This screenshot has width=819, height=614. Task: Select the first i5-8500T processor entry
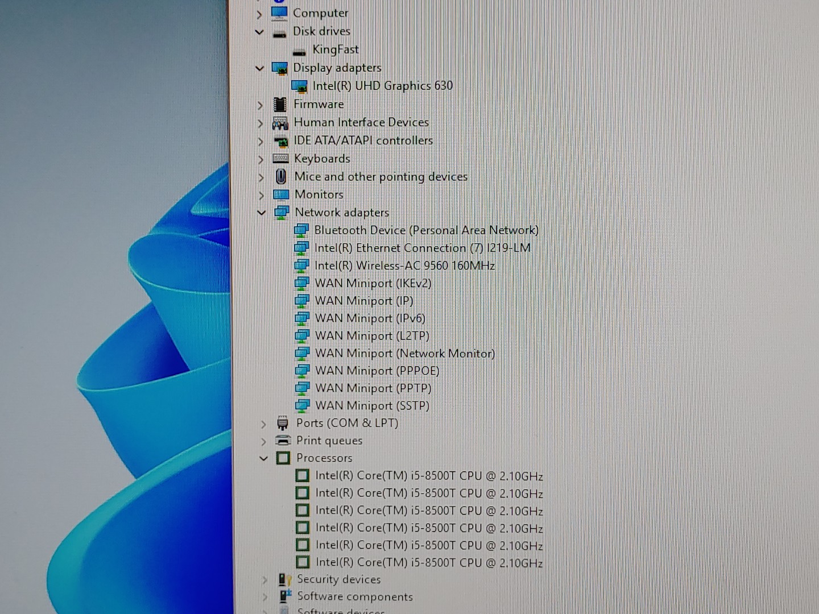click(x=429, y=476)
